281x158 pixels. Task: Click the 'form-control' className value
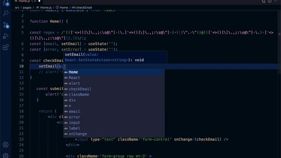point(156,140)
